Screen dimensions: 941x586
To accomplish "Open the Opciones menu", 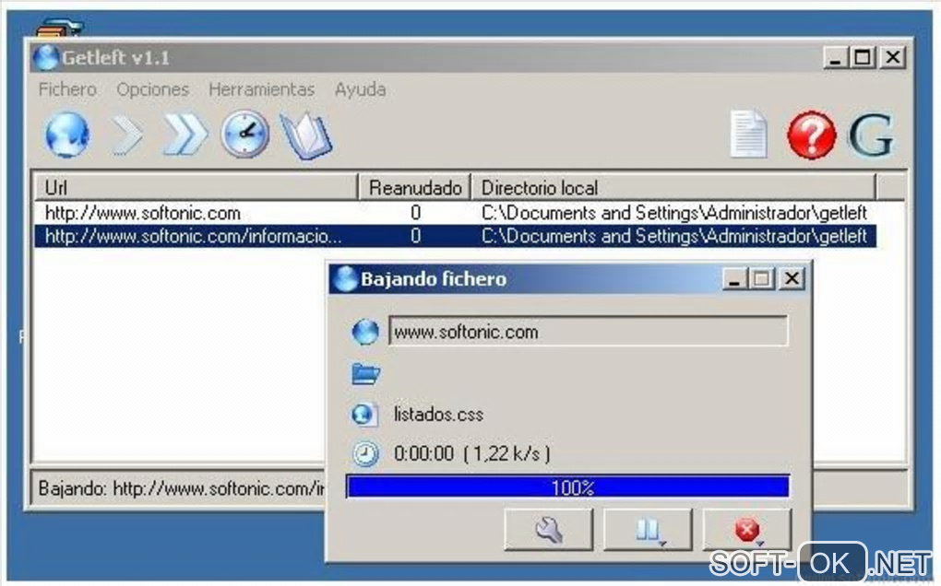I will [x=152, y=89].
